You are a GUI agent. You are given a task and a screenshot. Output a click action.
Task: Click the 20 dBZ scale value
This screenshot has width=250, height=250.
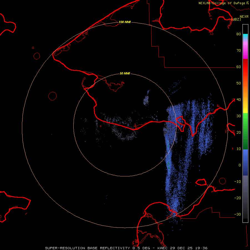coord(239,132)
